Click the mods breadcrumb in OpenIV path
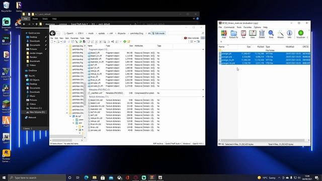The image size is (322, 181). coord(91,33)
